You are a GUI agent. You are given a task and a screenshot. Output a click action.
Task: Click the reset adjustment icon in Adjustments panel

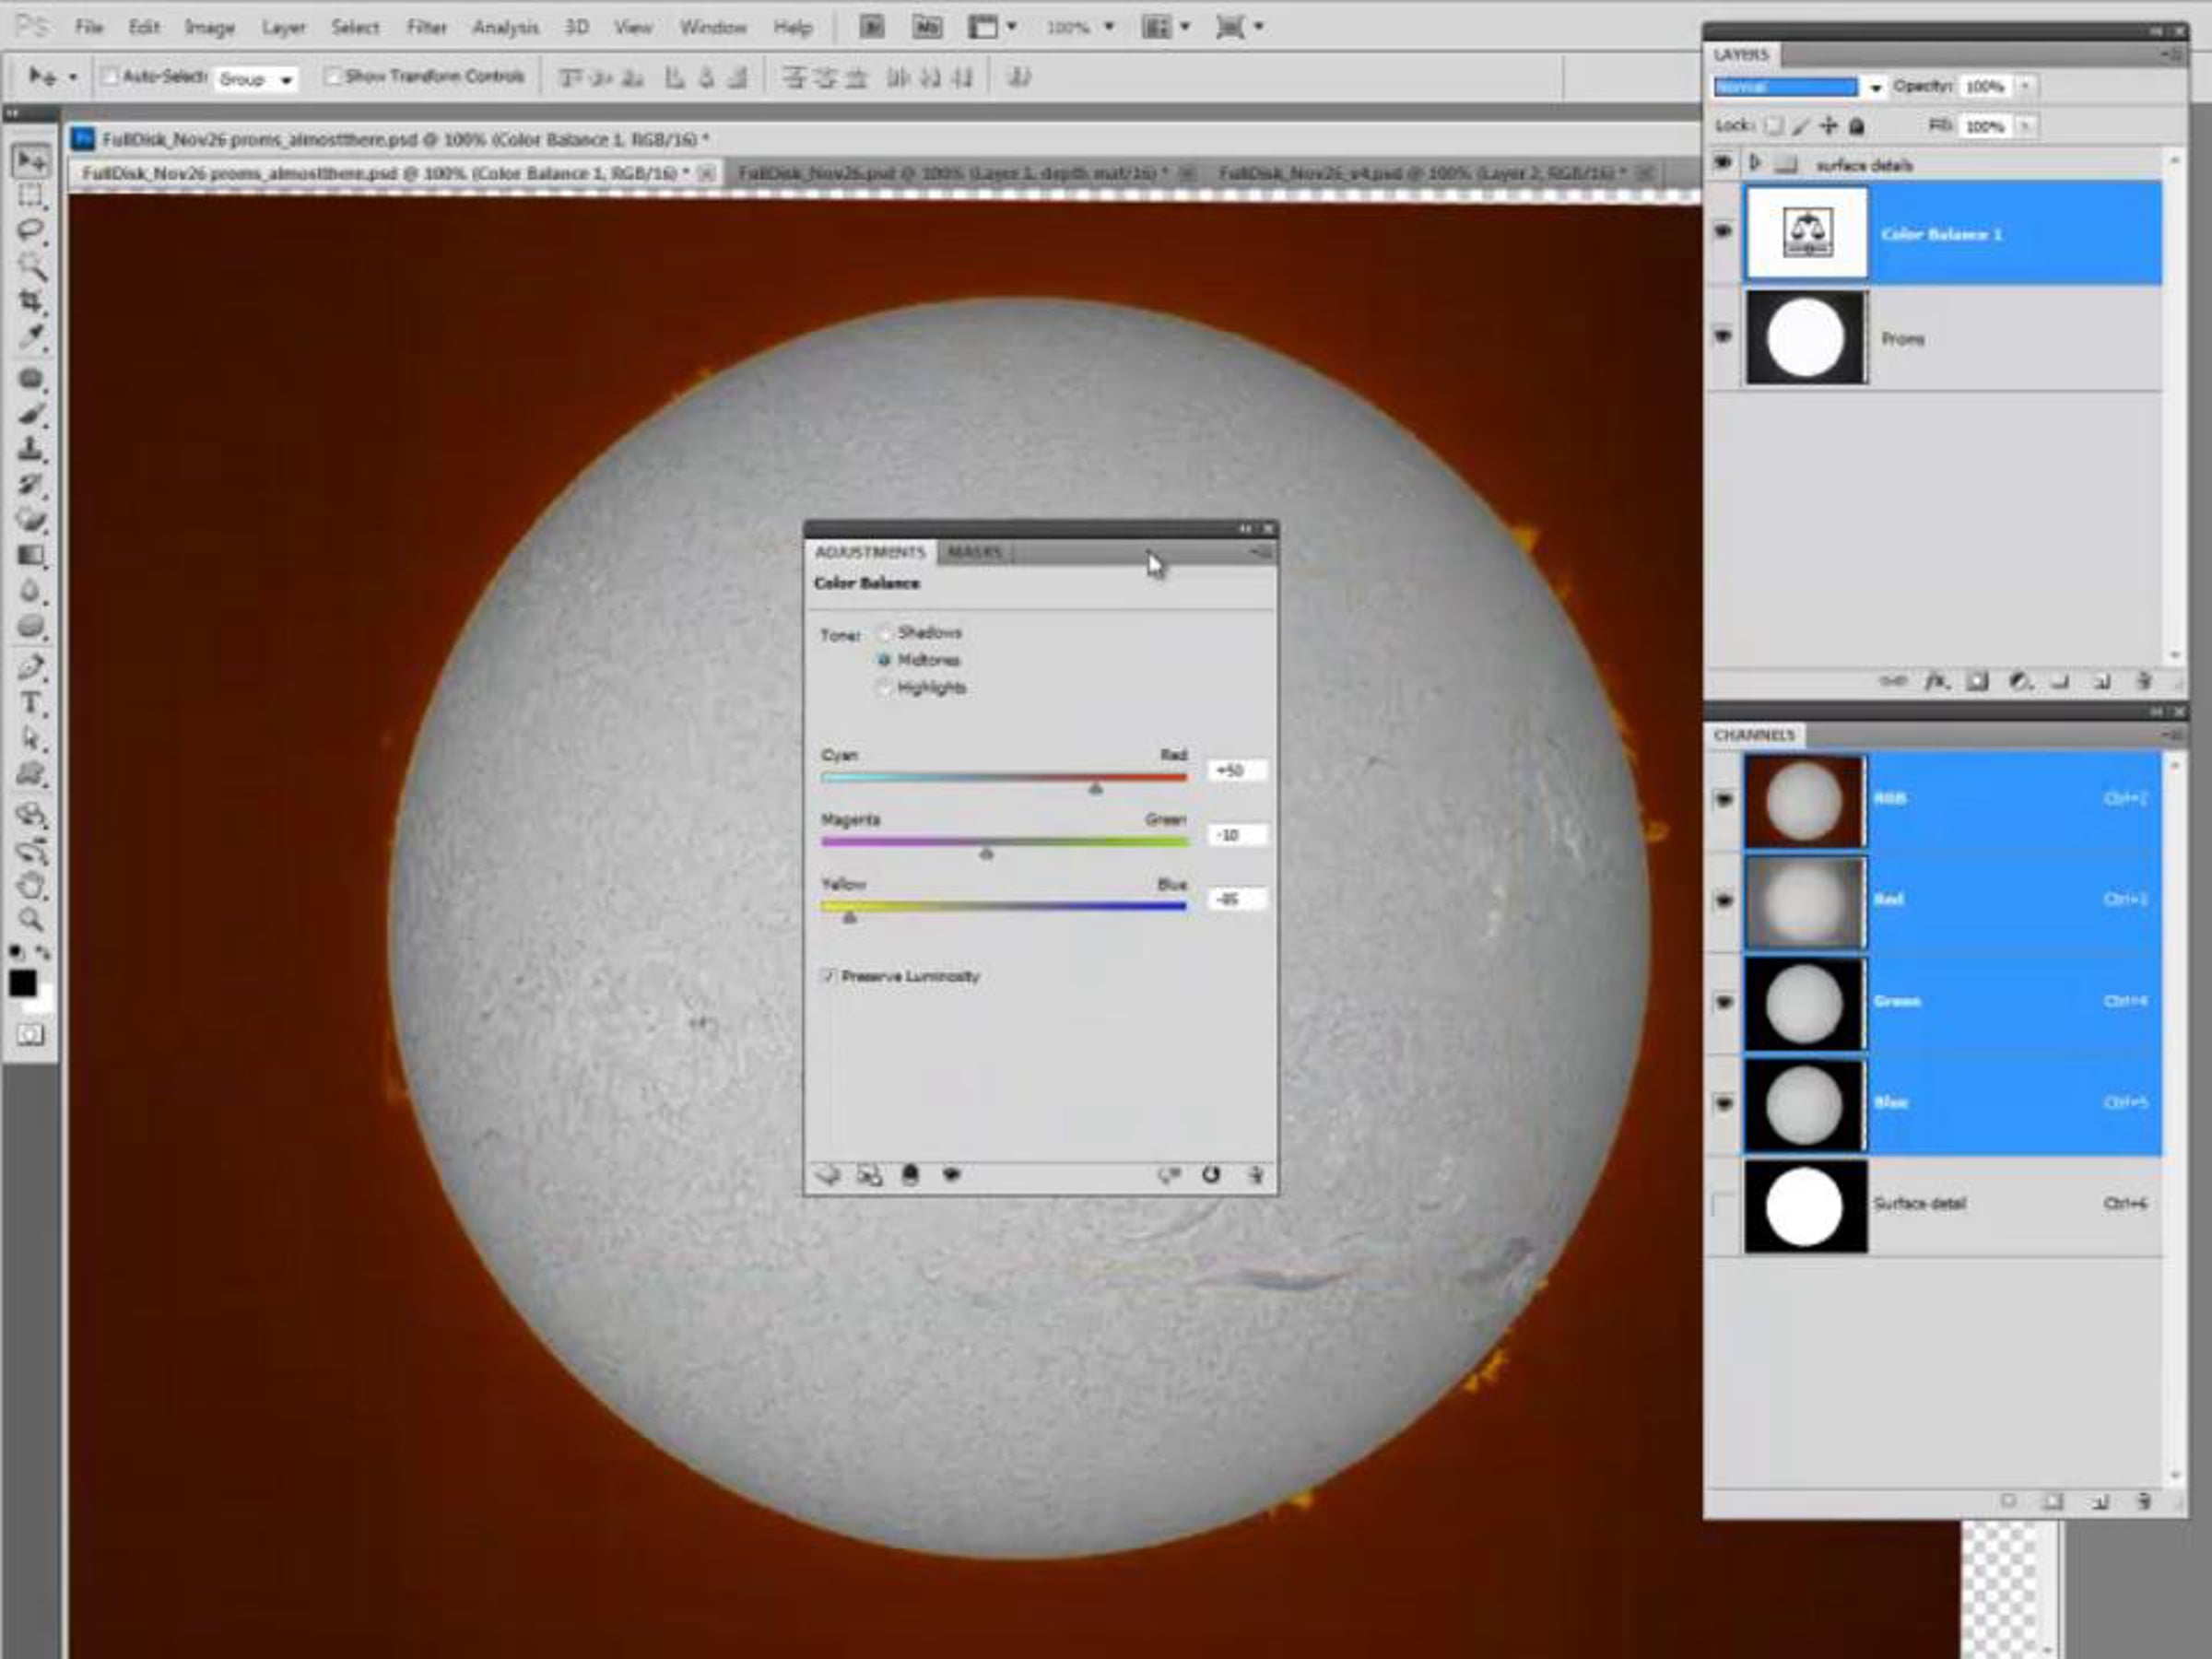tap(1211, 1175)
